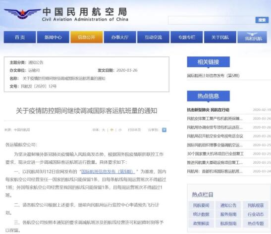
Task: Open 抗击新型肺炎 民航在行动 hot item
Action: tap(208, 110)
